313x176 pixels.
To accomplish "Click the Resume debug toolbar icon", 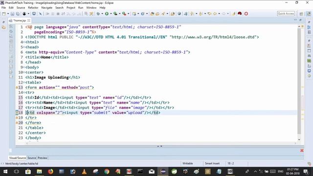I will [x=47, y=14].
